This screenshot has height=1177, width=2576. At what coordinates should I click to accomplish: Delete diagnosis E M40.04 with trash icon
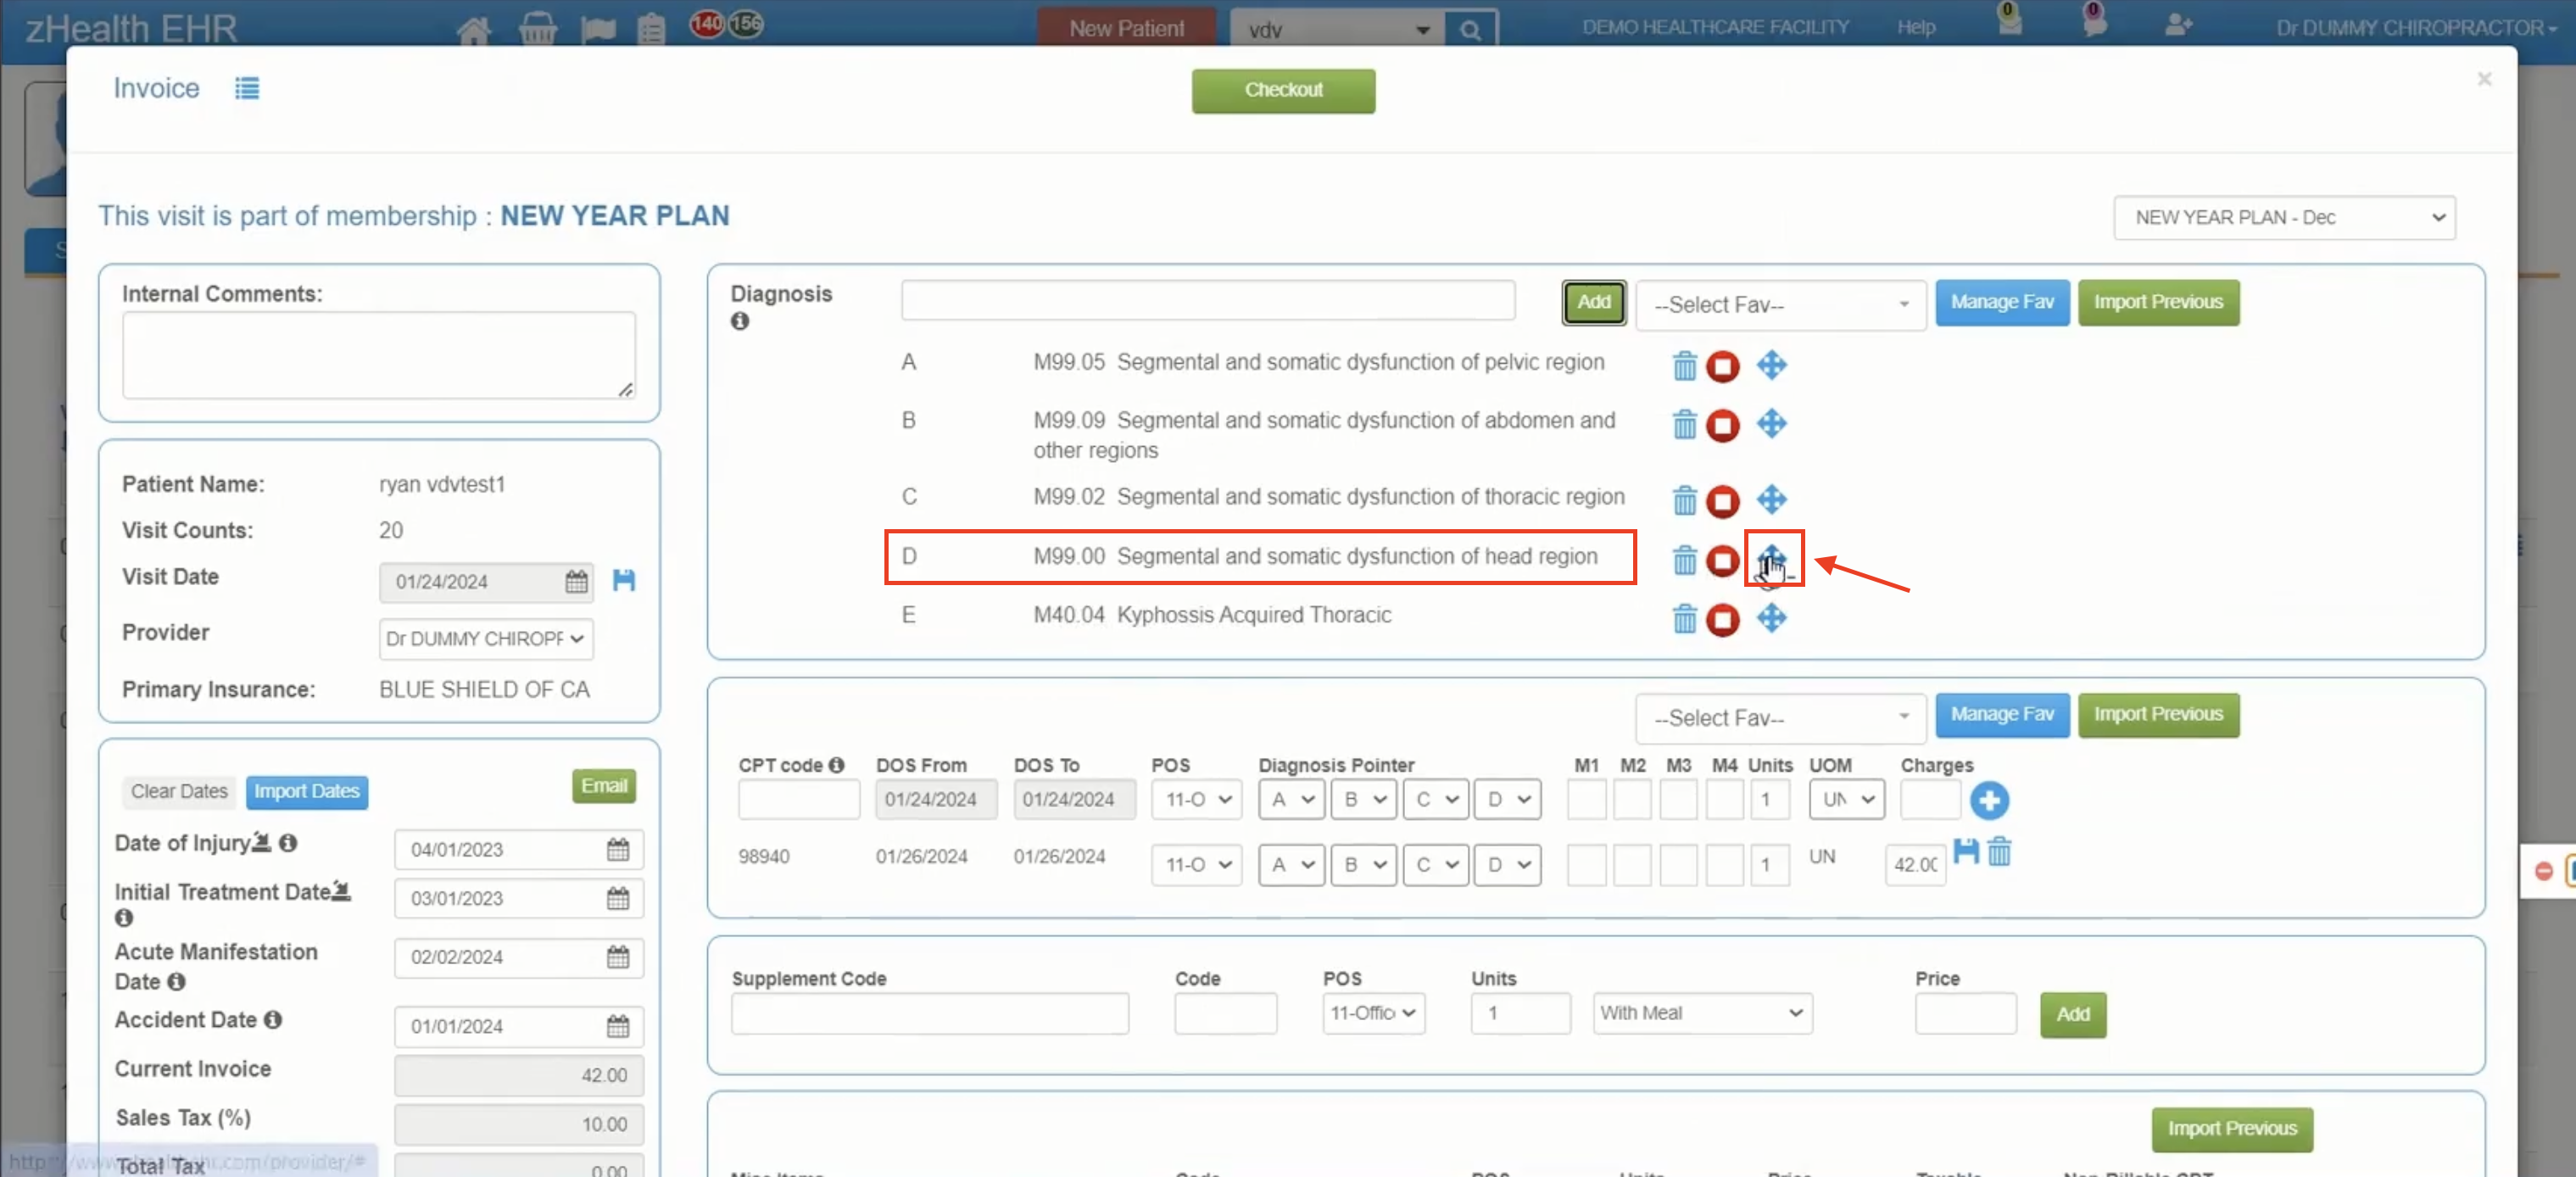point(1685,619)
